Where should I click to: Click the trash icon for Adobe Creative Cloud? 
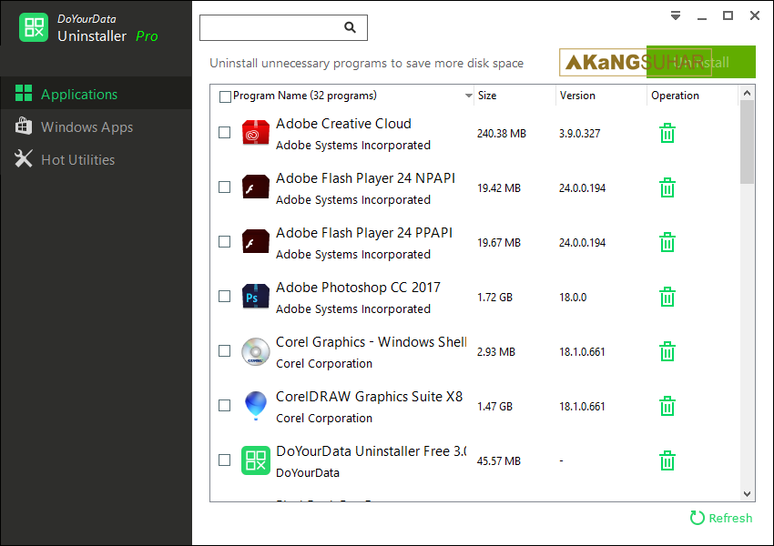[667, 133]
